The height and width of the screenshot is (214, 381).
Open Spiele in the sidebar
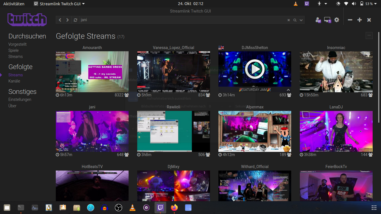[x=13, y=50]
